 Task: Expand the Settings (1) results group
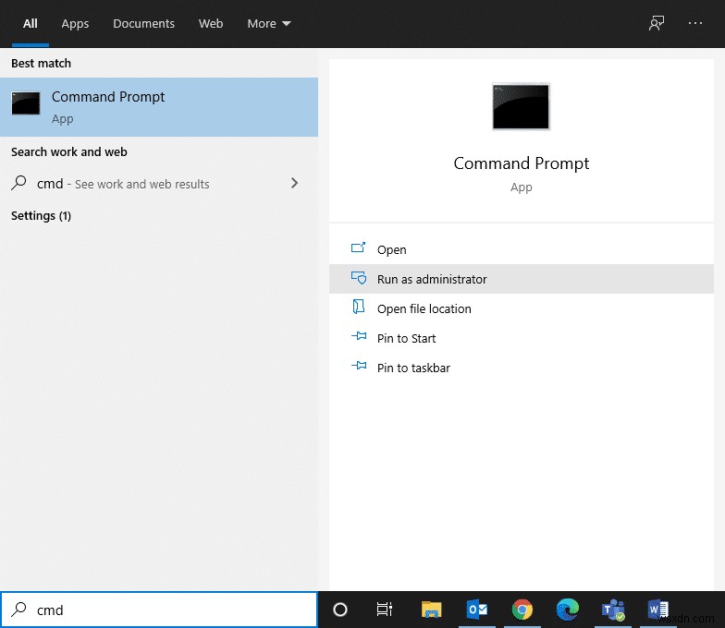tap(42, 216)
